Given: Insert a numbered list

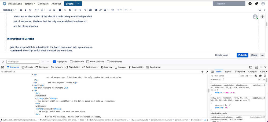Looking at the screenshot, I should tap(54, 10).
